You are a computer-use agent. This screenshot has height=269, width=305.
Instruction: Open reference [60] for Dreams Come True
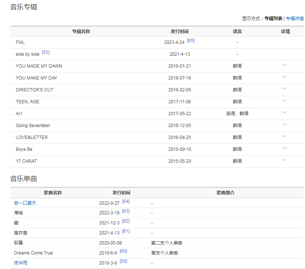coord(123,251)
